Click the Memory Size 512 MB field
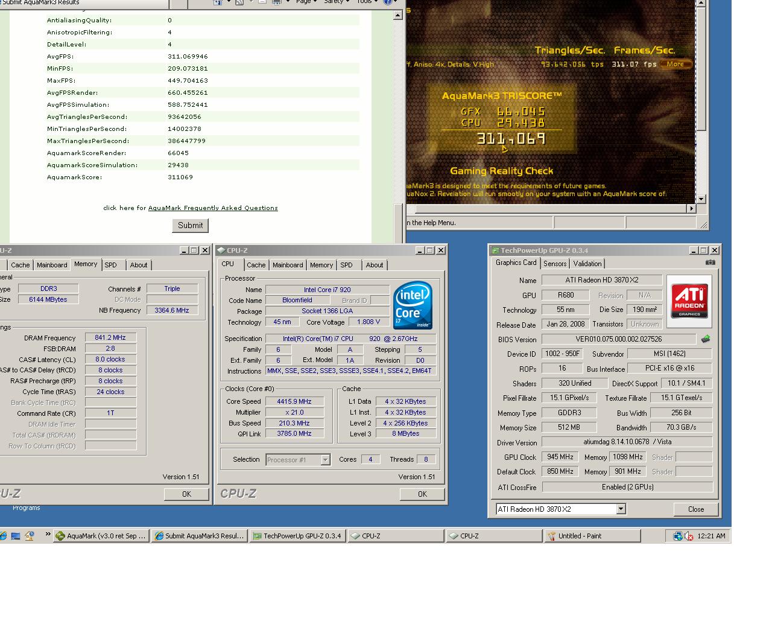Image resolution: width=772 pixels, height=618 pixels. 569,427
